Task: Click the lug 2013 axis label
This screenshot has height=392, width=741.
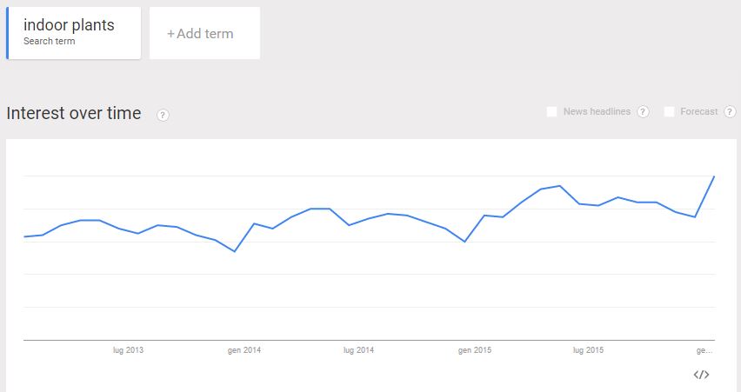Action: coord(128,350)
